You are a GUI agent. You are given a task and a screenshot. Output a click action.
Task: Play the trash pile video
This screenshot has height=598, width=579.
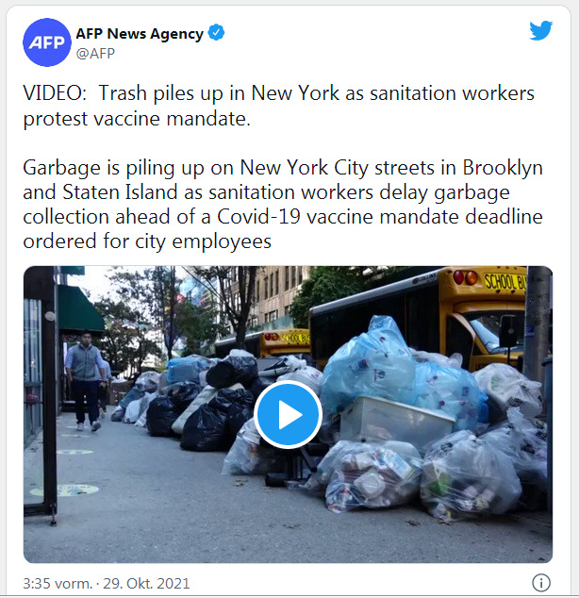point(288,414)
